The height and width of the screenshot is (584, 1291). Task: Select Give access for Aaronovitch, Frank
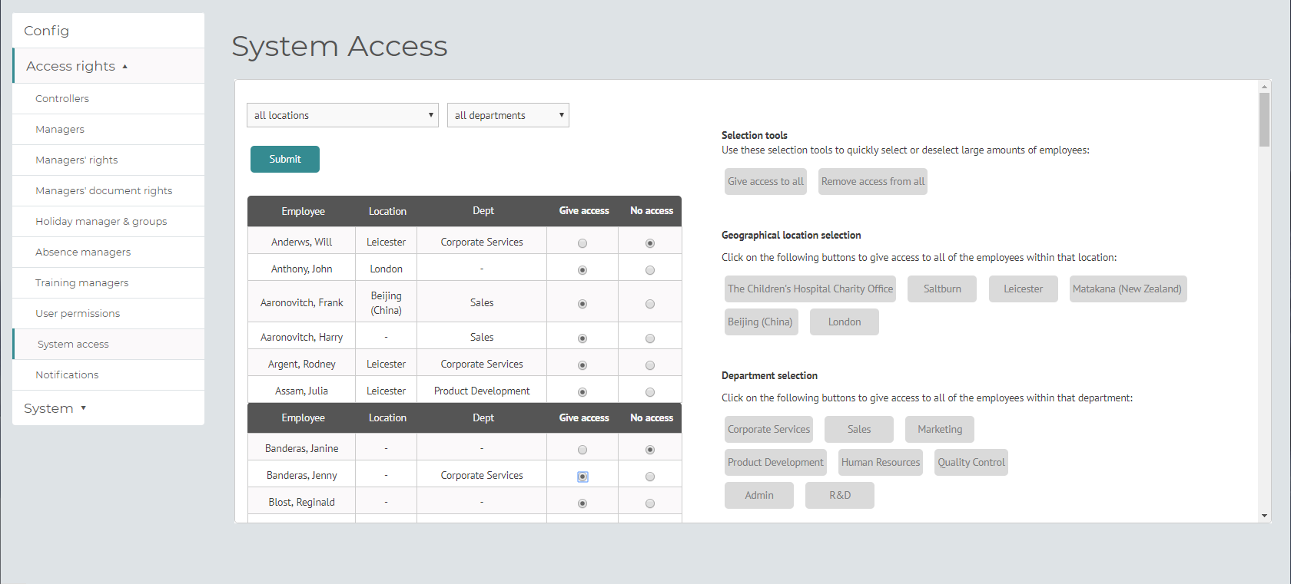point(582,304)
